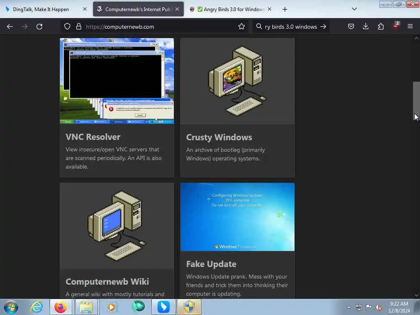Click the Computernewb Wiki heading

click(x=107, y=281)
